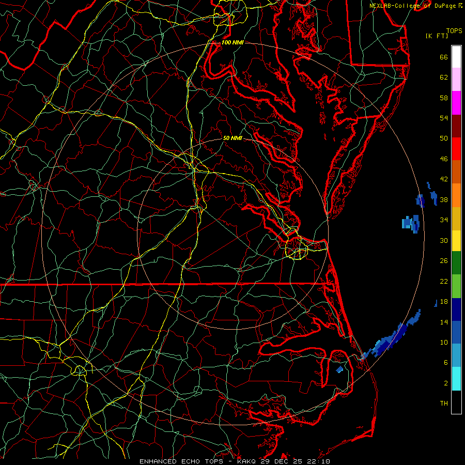
Task: Click the "50" legend value
Action: pyautogui.click(x=444, y=138)
